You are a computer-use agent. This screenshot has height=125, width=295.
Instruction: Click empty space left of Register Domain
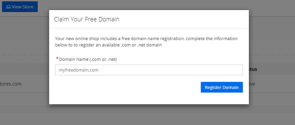(128, 87)
